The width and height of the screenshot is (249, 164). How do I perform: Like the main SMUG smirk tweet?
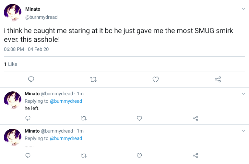pos(156,79)
